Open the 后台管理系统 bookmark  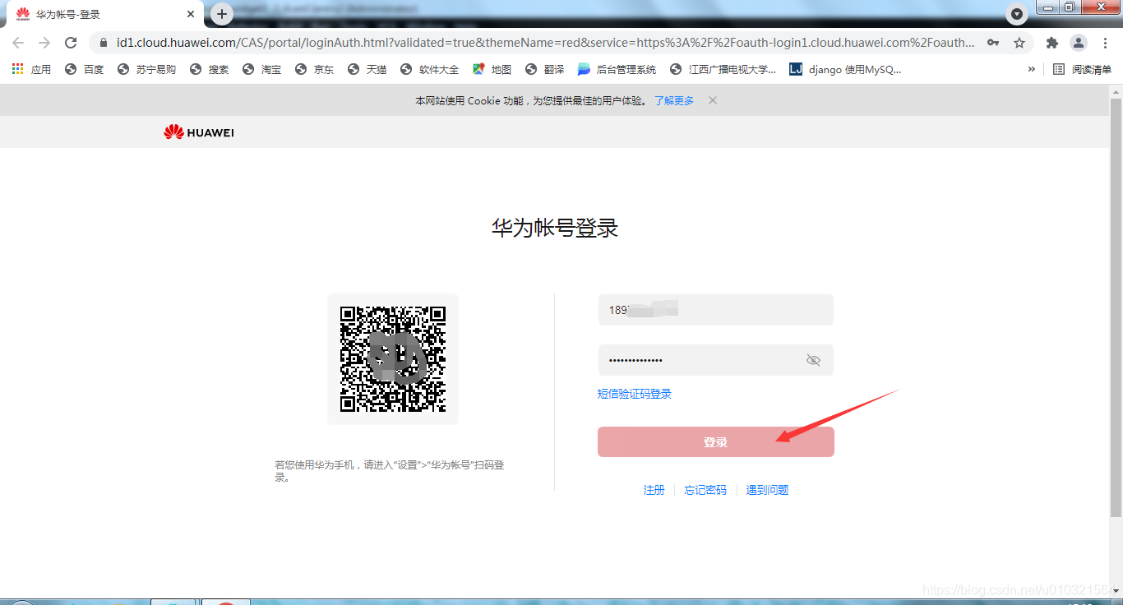point(617,70)
